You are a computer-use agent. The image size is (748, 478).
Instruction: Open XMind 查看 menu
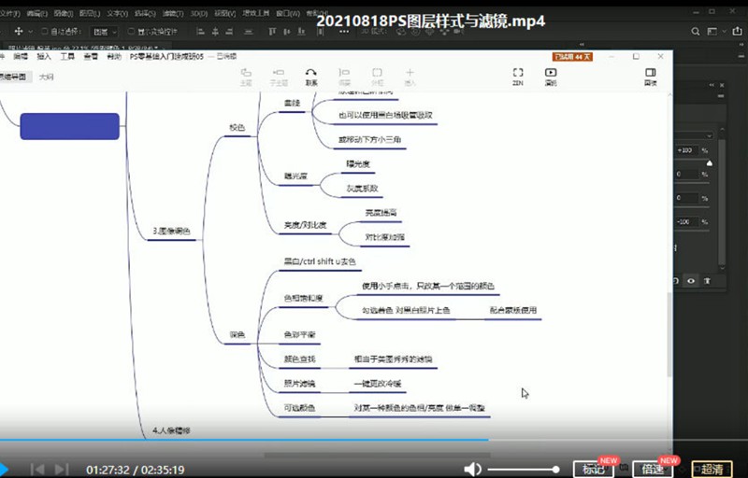point(91,56)
